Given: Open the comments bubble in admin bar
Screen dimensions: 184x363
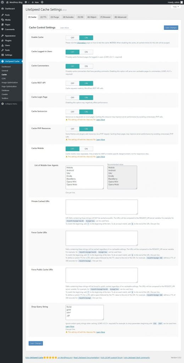Looking at the screenshot, I should (25, 2).
